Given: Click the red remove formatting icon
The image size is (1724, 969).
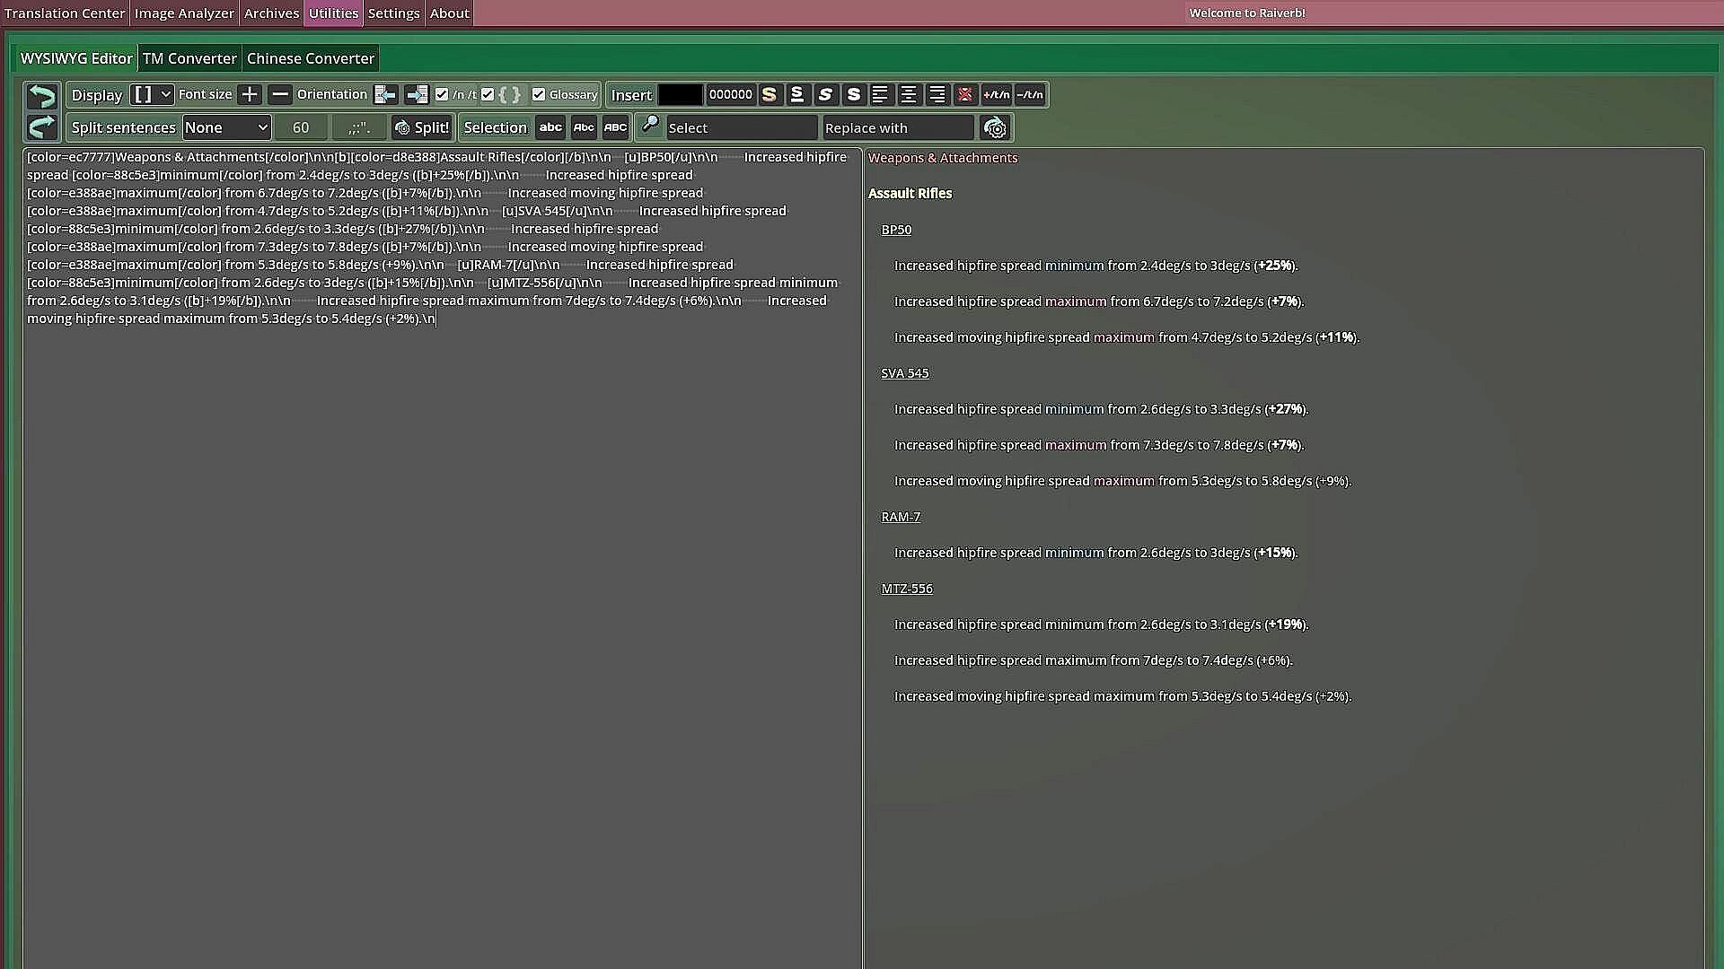Looking at the screenshot, I should coord(965,94).
